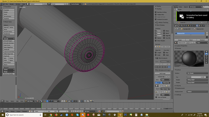Open the outliner search magnifier field
This screenshot has width=209, height=117.
(x=206, y=7)
